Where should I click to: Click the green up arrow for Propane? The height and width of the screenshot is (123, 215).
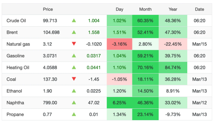coord(74,114)
